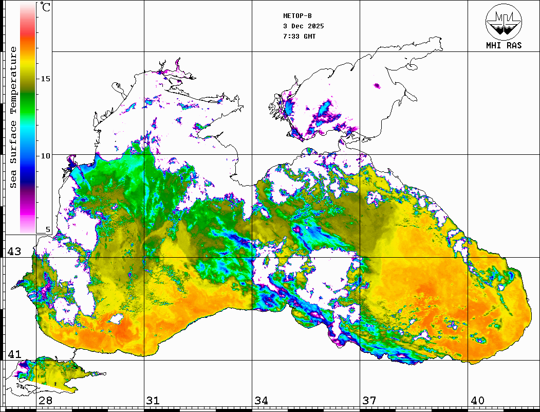Viewport: 540px width, 412px height.
Task: Click the small purple patch in Azov Sea
Action: pos(377,85)
